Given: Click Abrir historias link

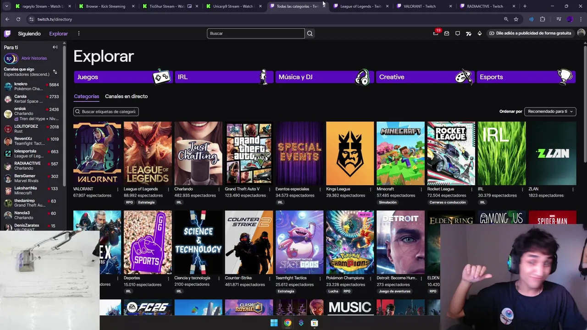Looking at the screenshot, I should (34, 58).
